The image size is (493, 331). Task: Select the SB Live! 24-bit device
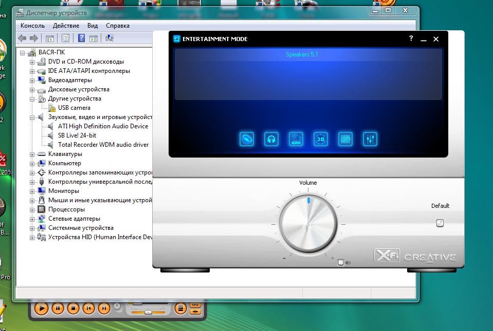[x=77, y=135]
